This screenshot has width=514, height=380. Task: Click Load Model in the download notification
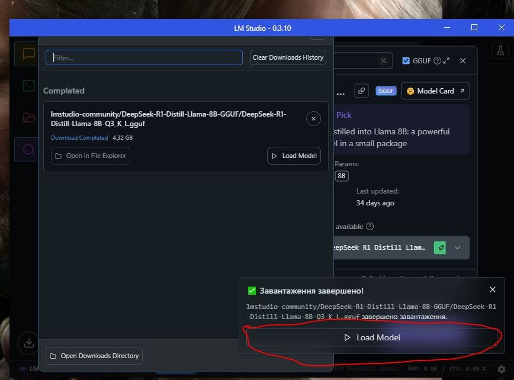(x=372, y=337)
